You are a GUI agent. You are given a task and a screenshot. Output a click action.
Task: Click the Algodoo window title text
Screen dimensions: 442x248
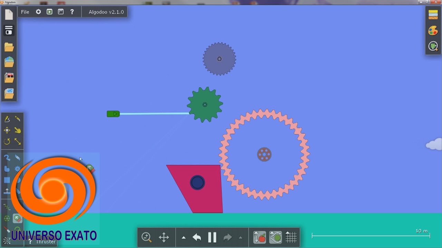(10, 2)
